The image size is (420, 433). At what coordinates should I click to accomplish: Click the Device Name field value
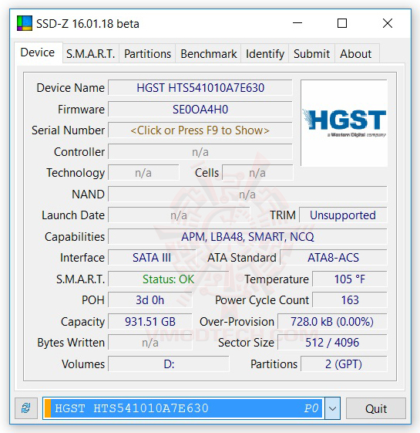pyautogui.click(x=200, y=88)
